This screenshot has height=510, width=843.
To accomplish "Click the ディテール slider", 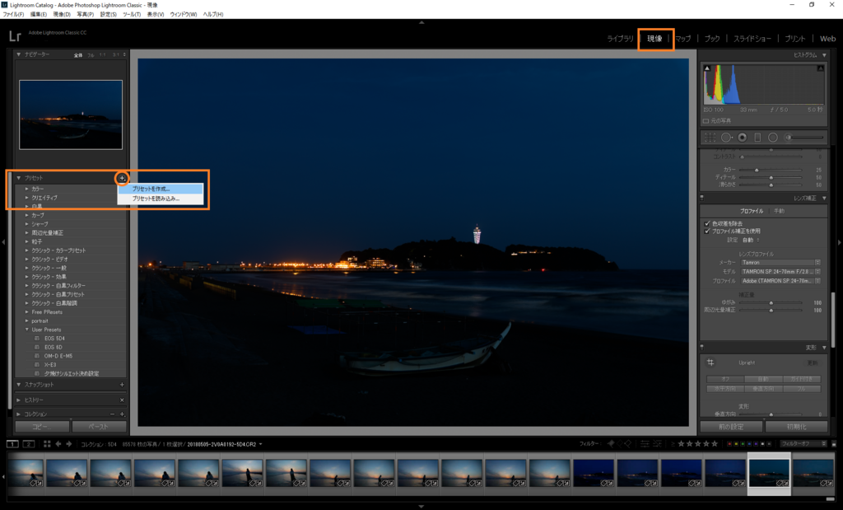I will tap(771, 177).
